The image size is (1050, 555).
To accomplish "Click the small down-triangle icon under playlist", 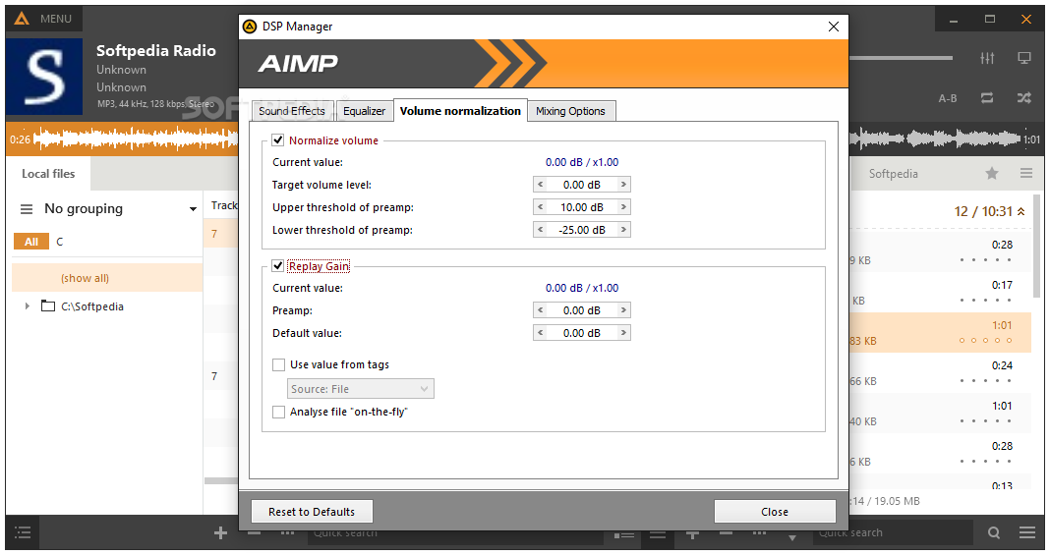I will 792,537.
